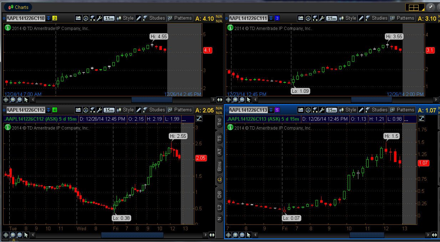Image resolution: width=440 pixels, height=242 pixels.
Task: Toggle yellow link color 2 on C110
Action: [55, 18]
